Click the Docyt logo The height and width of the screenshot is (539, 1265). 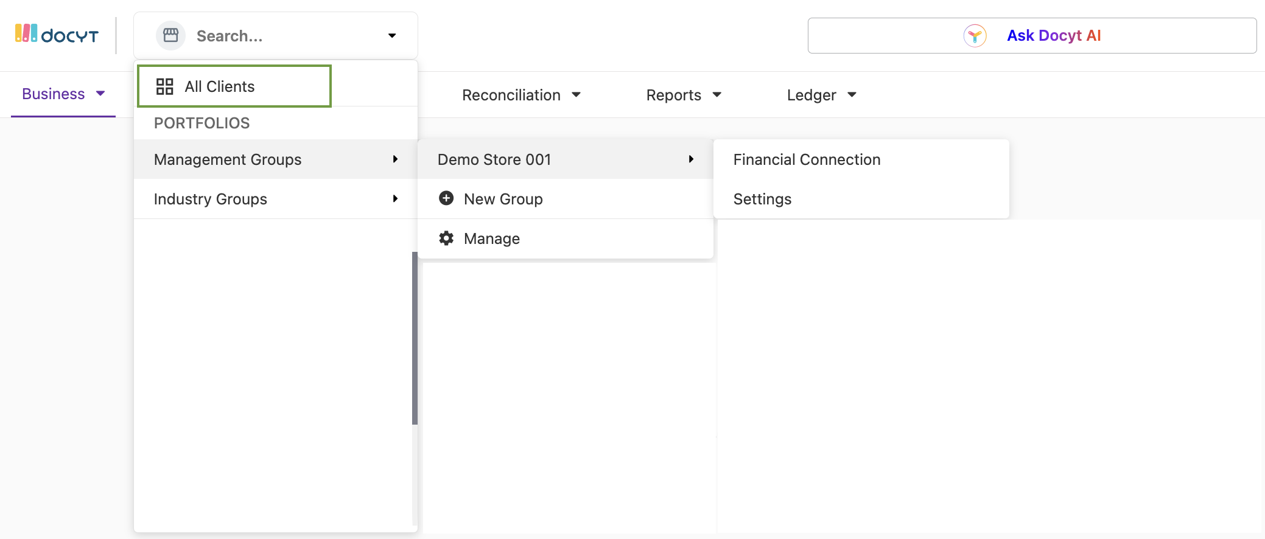click(57, 35)
